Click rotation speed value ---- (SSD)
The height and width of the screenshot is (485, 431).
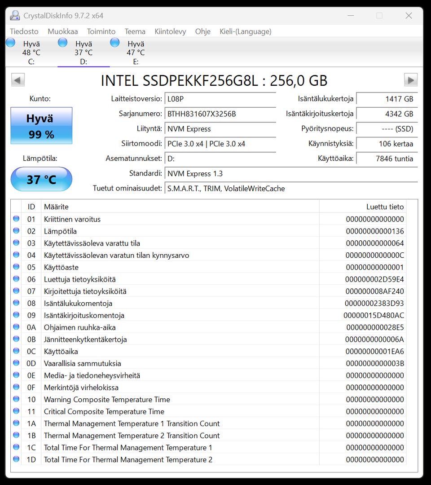[387, 129]
